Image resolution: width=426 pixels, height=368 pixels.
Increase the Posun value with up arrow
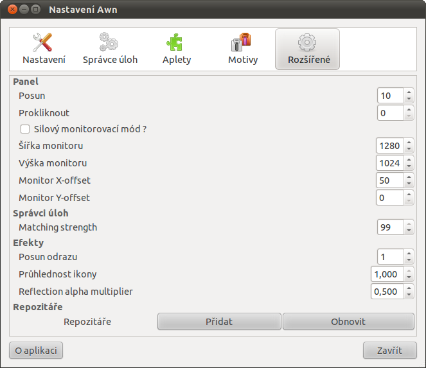coord(409,92)
